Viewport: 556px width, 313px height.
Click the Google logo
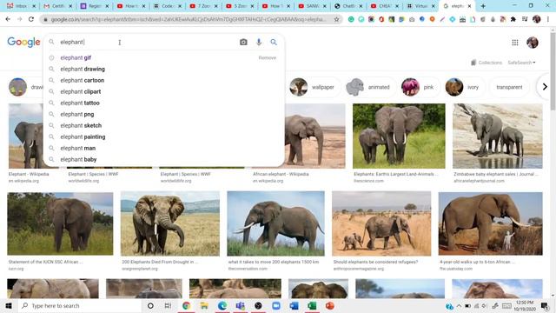pyautogui.click(x=23, y=42)
